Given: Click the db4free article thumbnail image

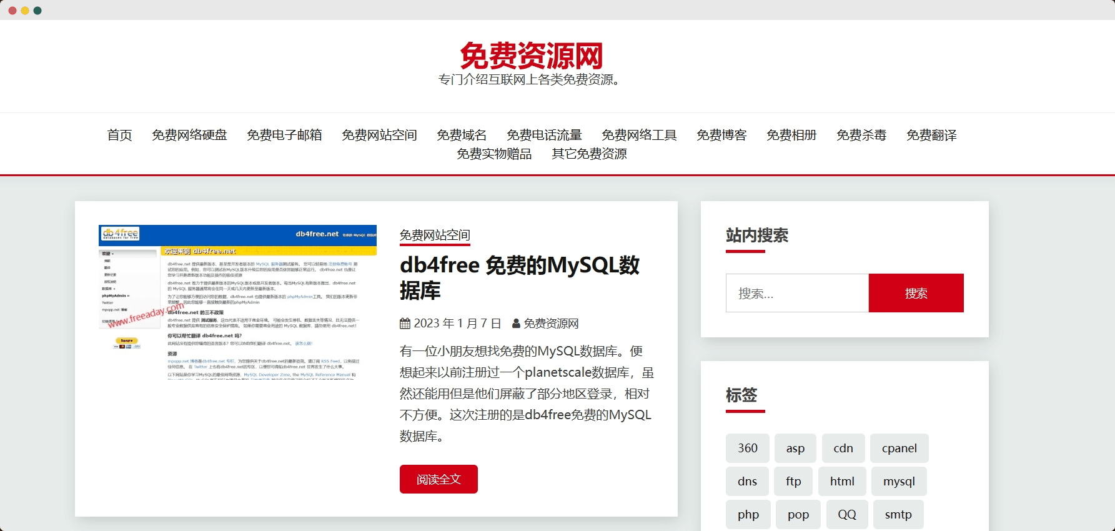Looking at the screenshot, I should 237,302.
